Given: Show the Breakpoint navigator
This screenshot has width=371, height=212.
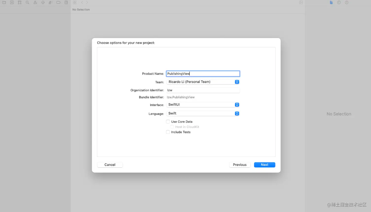Looking at the screenshot, I should coord(58,3).
